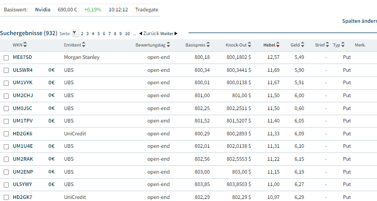Click the Hebel value 12,57

click(273, 57)
